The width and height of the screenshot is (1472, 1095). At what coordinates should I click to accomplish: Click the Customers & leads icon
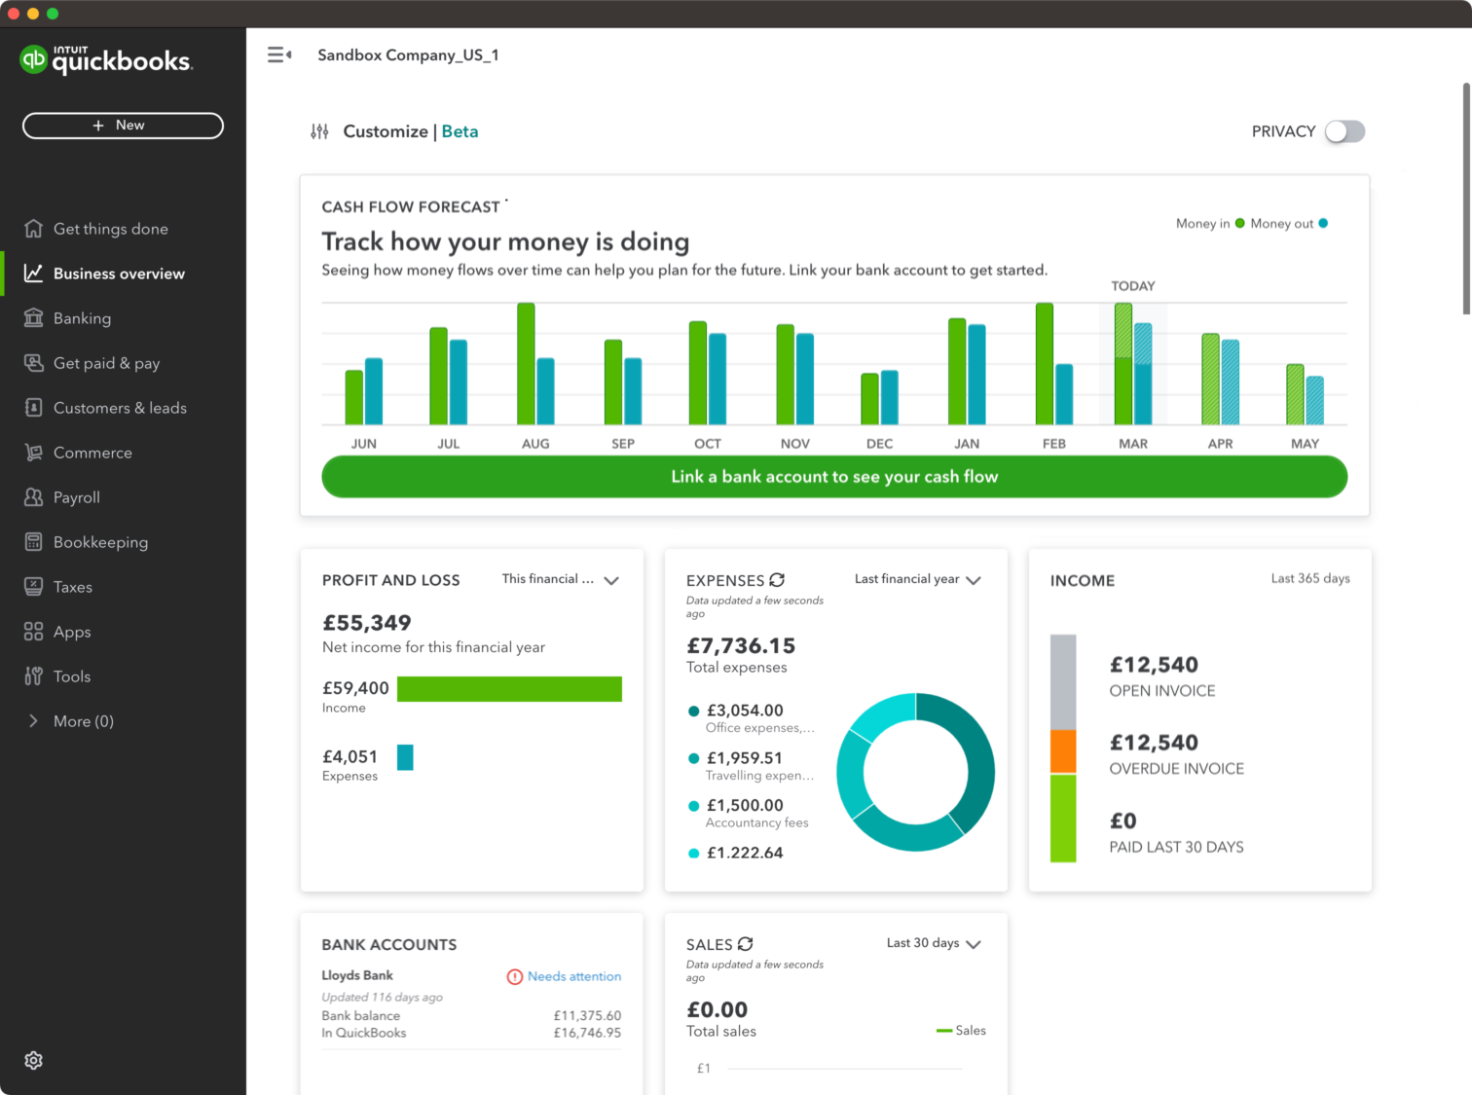pyautogui.click(x=33, y=408)
